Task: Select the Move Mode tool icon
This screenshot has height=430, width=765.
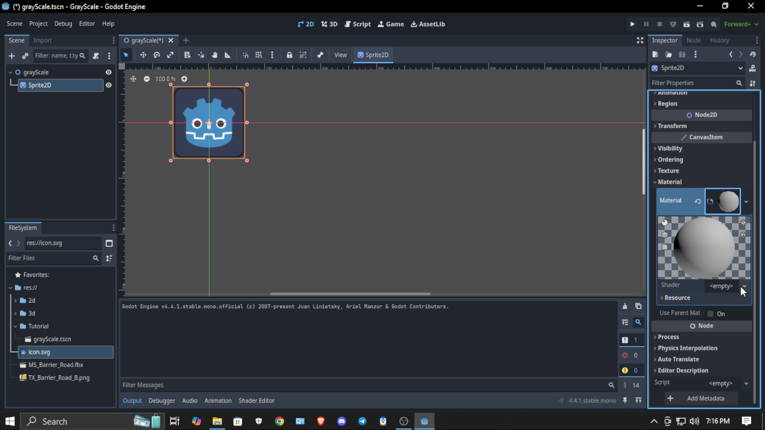Action: (x=143, y=55)
